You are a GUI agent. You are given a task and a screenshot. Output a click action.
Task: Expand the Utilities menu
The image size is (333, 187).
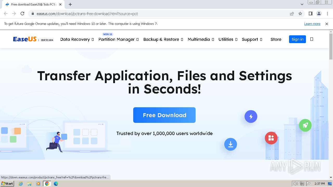tap(228, 39)
